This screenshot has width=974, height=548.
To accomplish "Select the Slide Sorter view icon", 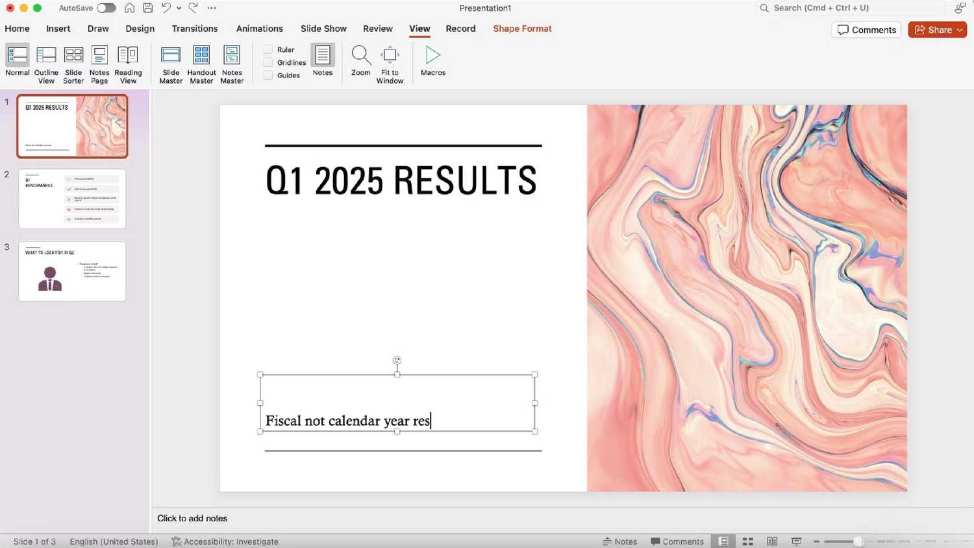I will (x=73, y=63).
